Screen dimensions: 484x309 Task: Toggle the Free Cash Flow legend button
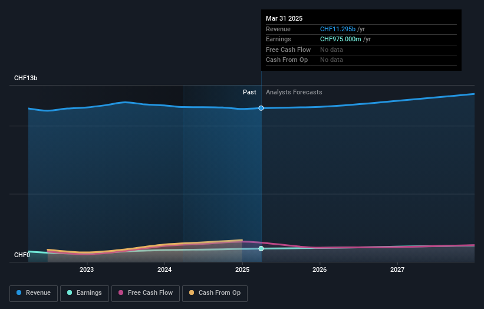[146, 293]
